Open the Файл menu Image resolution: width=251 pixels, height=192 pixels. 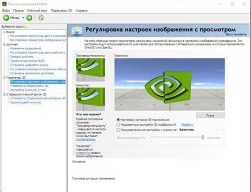tap(6, 11)
